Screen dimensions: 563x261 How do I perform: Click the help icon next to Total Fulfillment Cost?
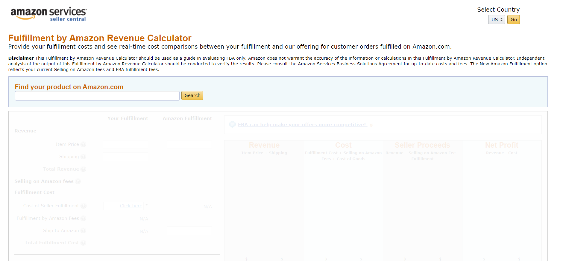coord(83,243)
